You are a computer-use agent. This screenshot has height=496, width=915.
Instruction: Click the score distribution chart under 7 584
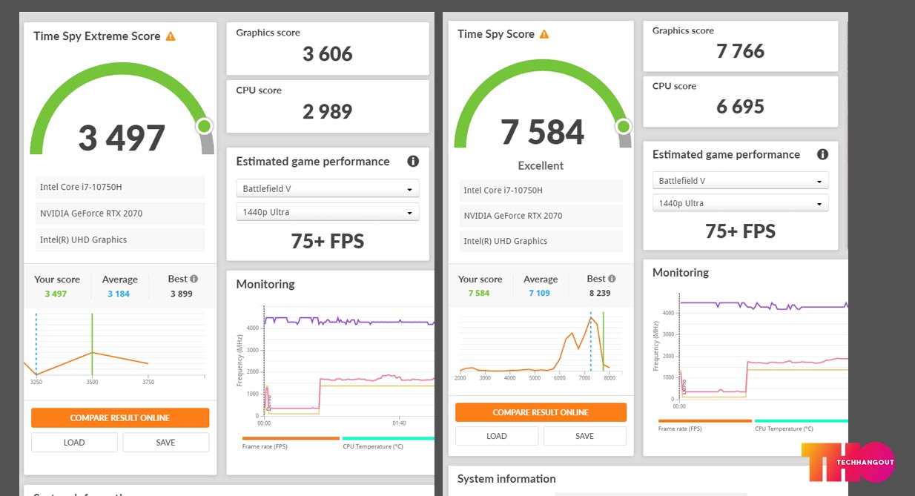coord(541,347)
